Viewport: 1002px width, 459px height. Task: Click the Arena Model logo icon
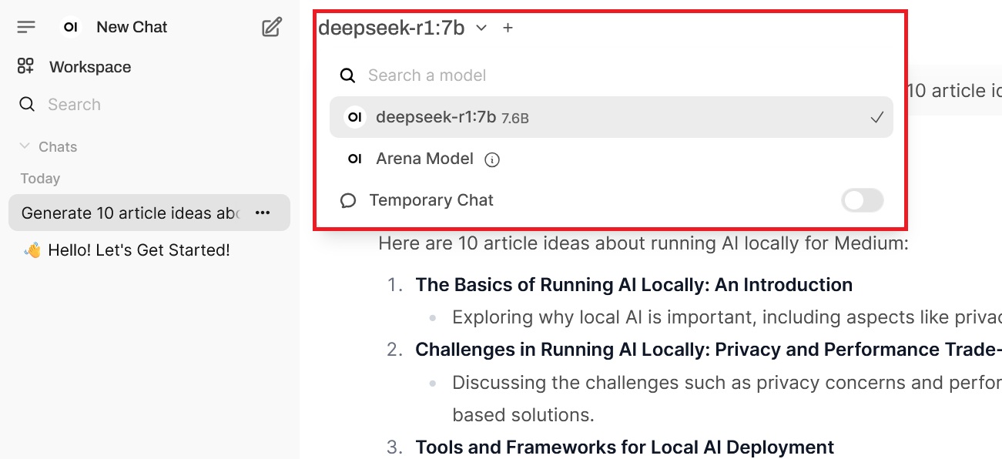point(354,159)
